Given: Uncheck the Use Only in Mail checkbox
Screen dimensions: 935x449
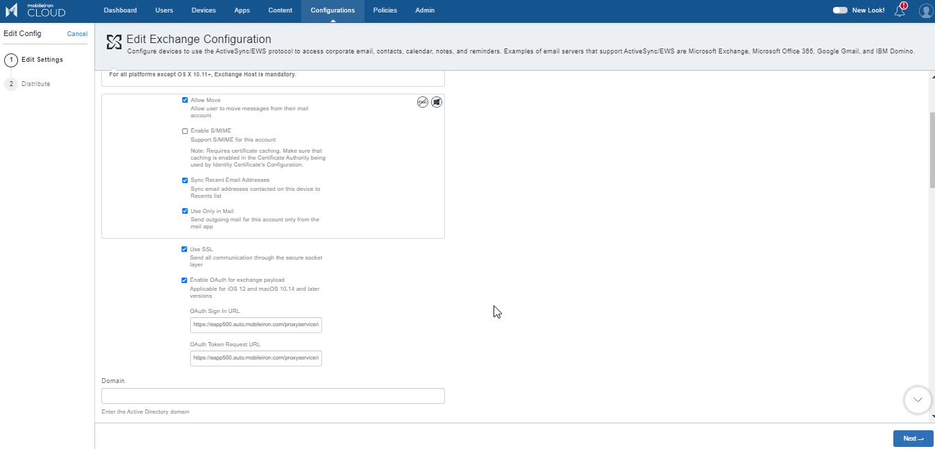Looking at the screenshot, I should point(185,211).
